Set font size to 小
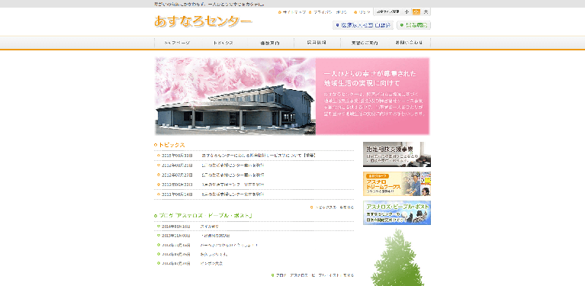This screenshot has width=585, height=286. [407, 12]
